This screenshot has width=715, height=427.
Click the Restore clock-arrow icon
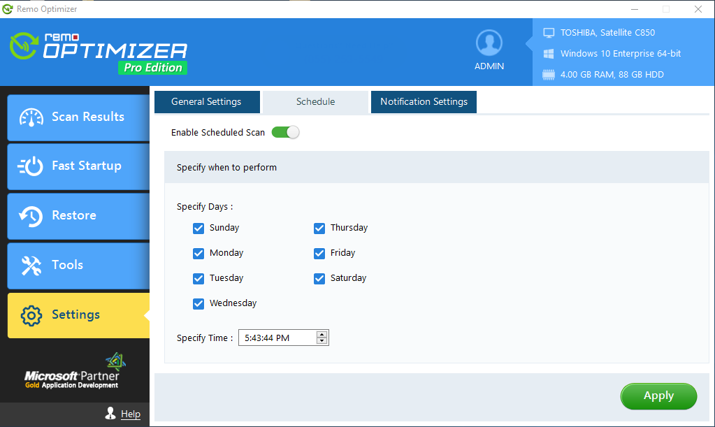click(x=31, y=216)
